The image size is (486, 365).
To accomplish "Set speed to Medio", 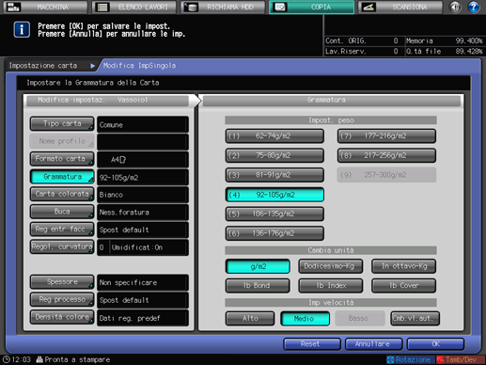I will [x=305, y=319].
